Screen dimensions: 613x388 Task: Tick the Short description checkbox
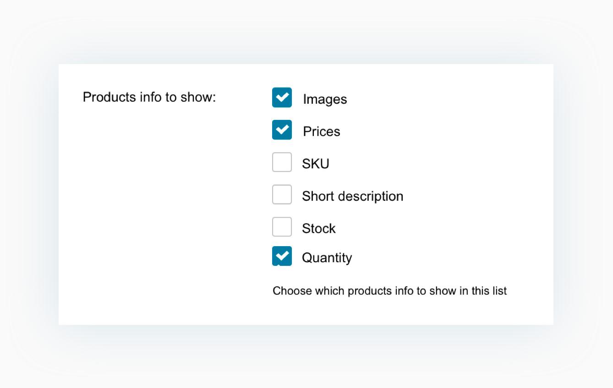coord(282,194)
